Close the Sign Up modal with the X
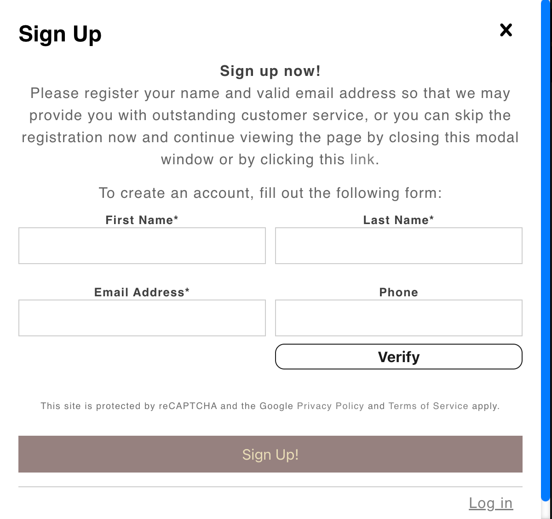This screenshot has height=519, width=552. point(506,30)
